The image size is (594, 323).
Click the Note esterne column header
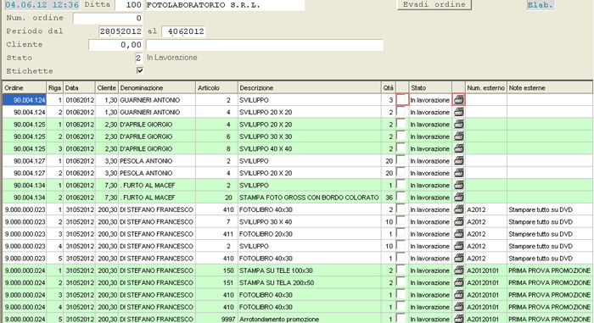tap(550, 87)
